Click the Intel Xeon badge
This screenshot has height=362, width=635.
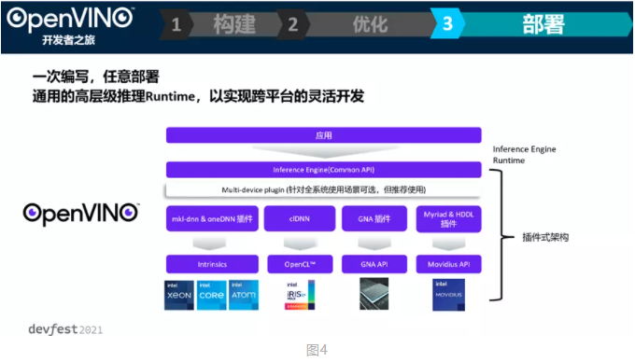[x=179, y=295]
